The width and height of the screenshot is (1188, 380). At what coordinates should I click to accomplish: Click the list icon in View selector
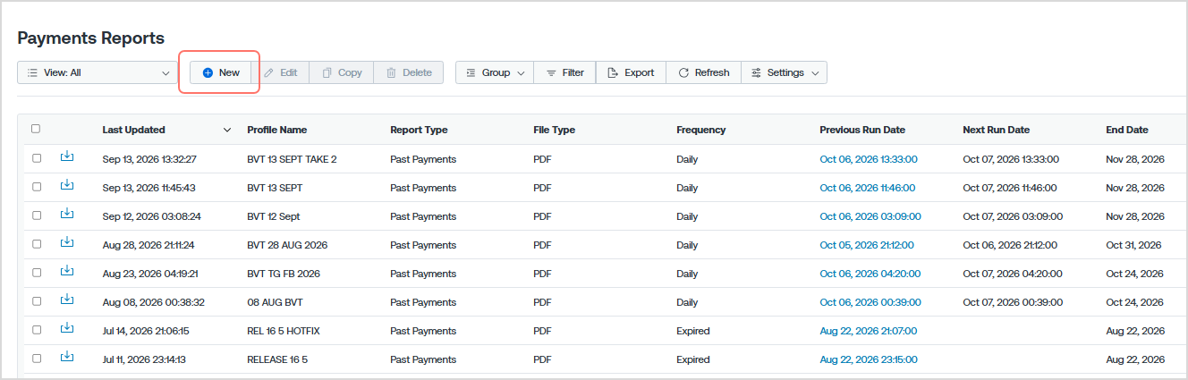tap(32, 72)
